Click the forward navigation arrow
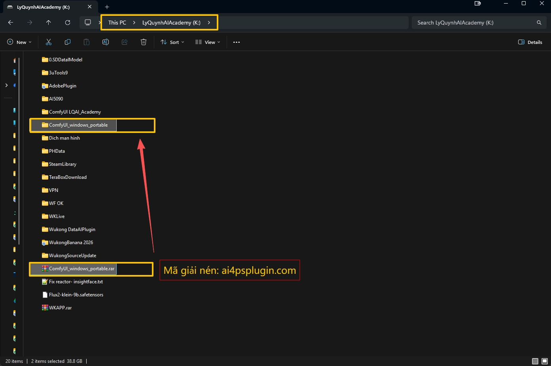The image size is (551, 366). (x=30, y=23)
